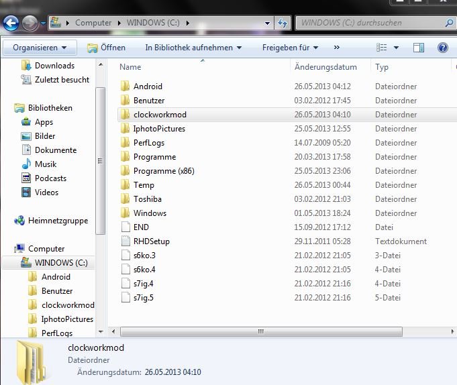Viewport: 457px width, 385px height.
Task: Select the Windows folder icon in list
Action: [125, 213]
